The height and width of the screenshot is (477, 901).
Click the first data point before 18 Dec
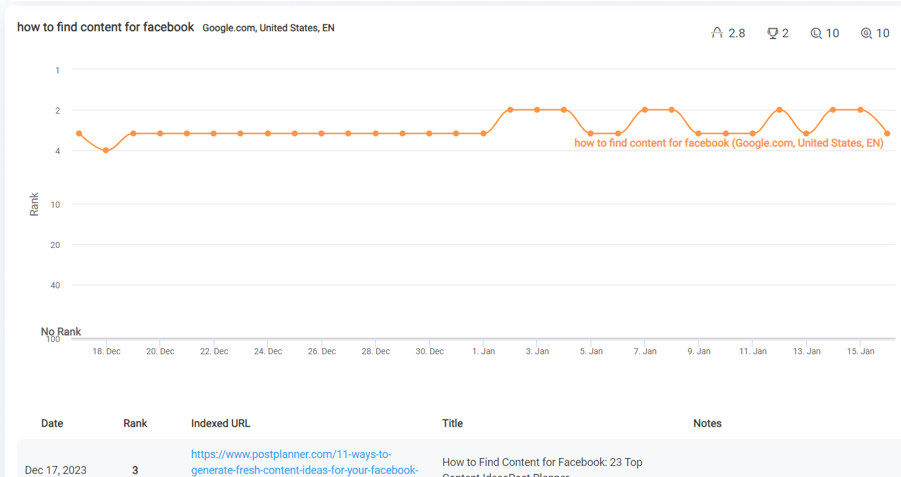pyautogui.click(x=79, y=133)
